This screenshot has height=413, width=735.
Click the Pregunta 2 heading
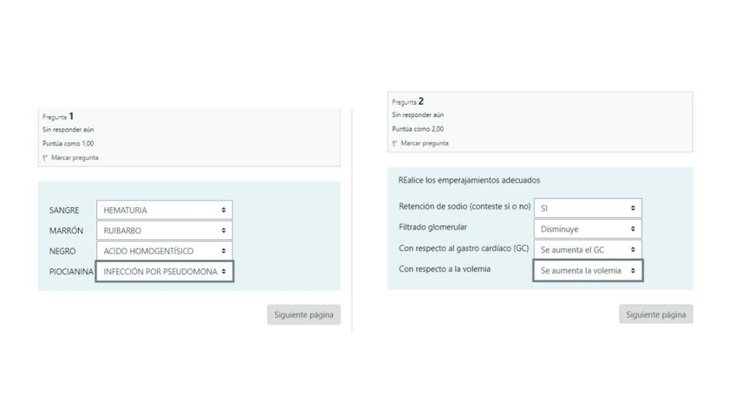coord(407,101)
